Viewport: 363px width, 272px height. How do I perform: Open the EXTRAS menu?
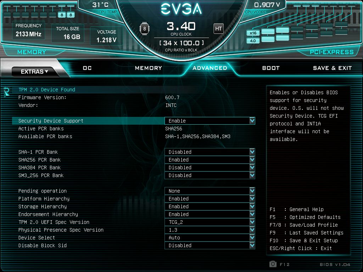point(34,72)
